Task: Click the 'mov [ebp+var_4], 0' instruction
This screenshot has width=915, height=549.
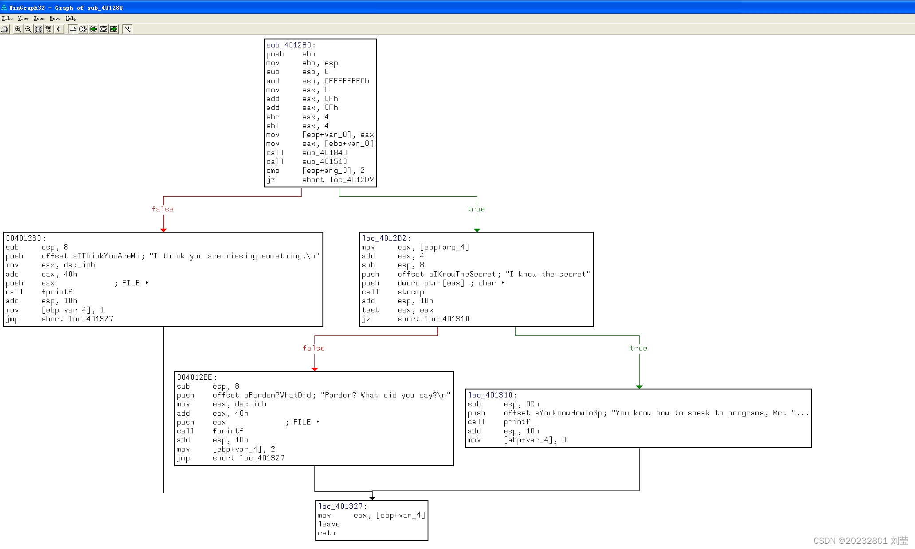Action: [517, 440]
